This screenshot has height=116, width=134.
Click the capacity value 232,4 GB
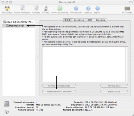(101, 102)
